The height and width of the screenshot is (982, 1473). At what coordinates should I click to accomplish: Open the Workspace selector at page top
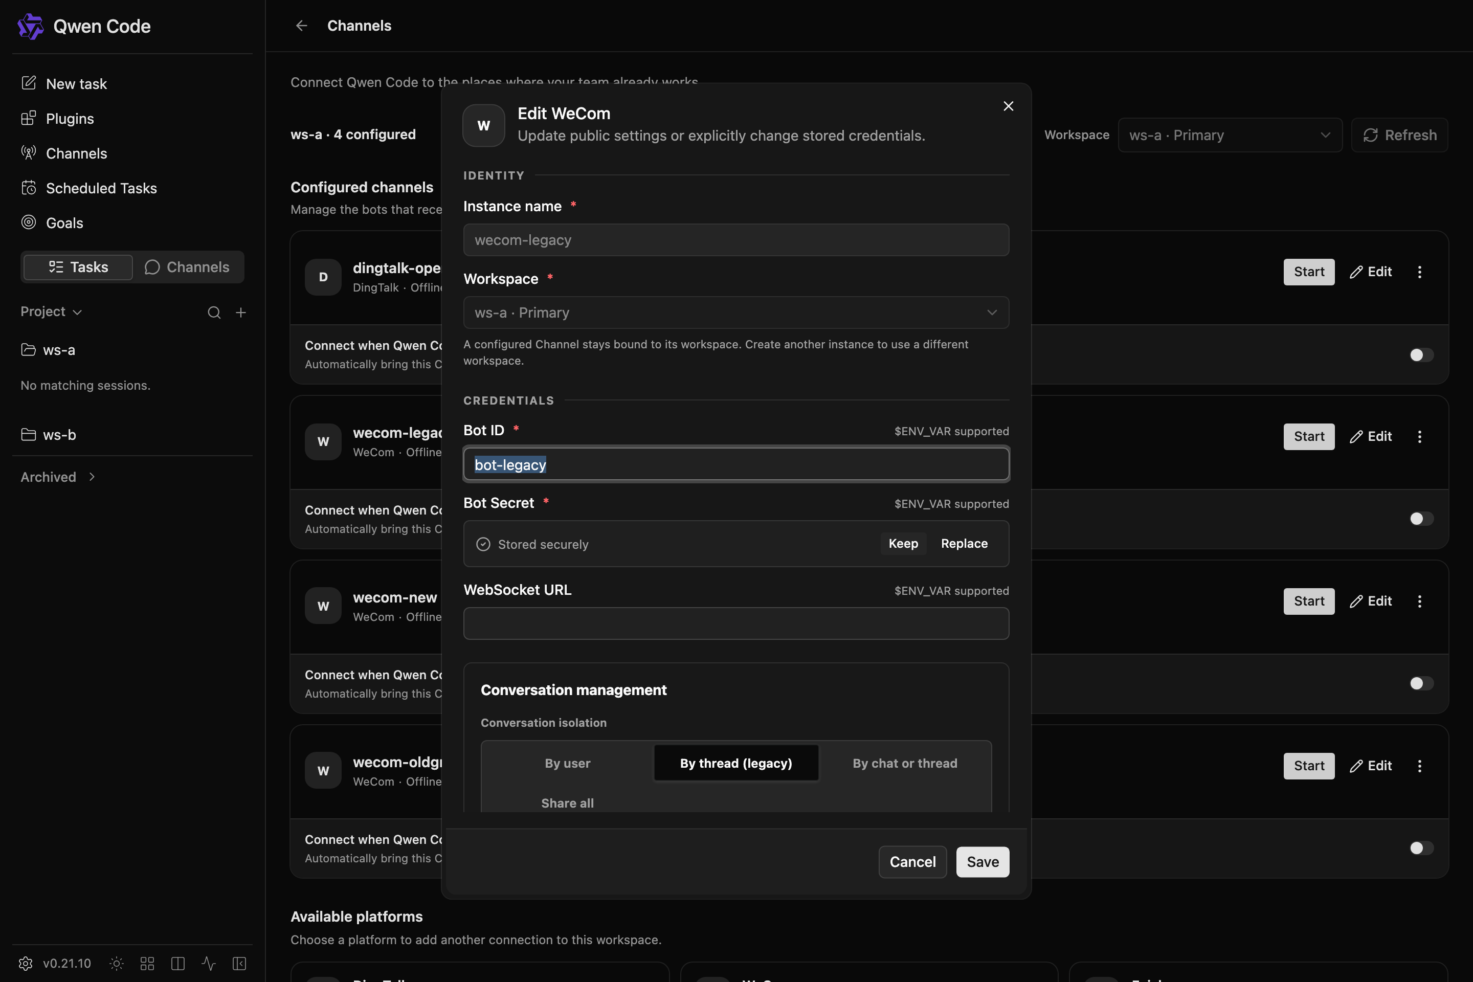1230,135
